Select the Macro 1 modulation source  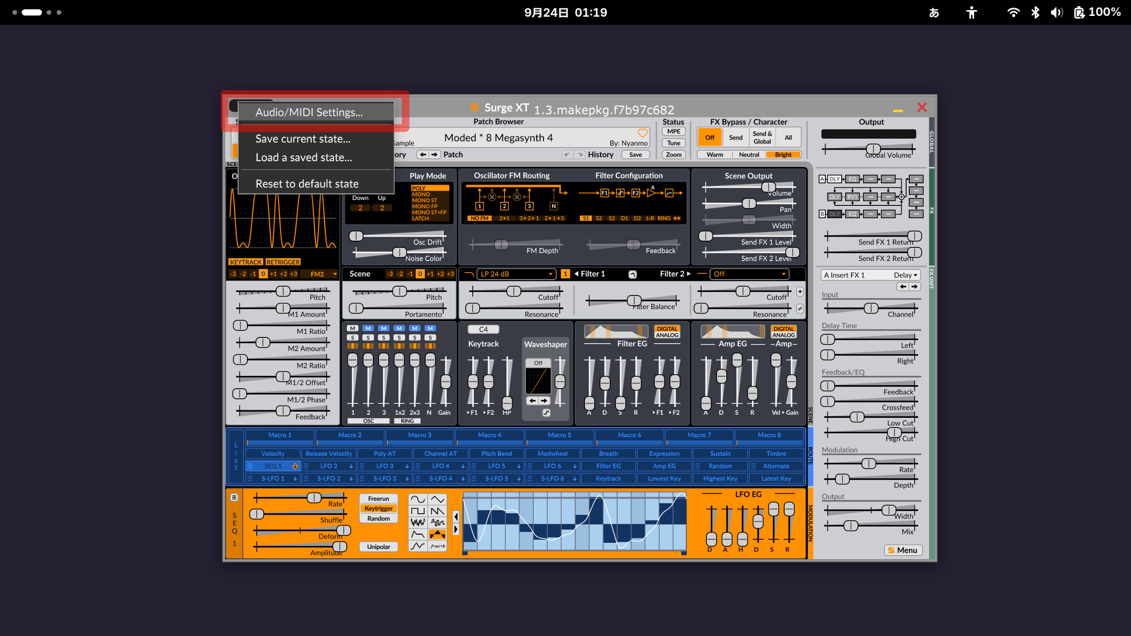280,437
